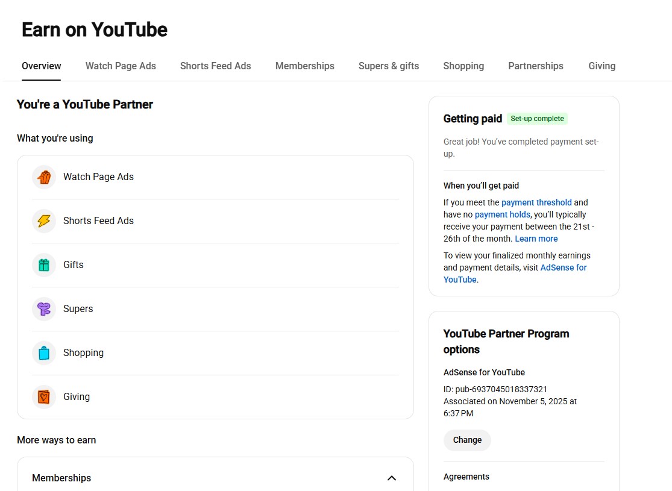Viewport: 672px width, 491px height.
Task: Click the Shopping row label
Action: click(x=84, y=353)
